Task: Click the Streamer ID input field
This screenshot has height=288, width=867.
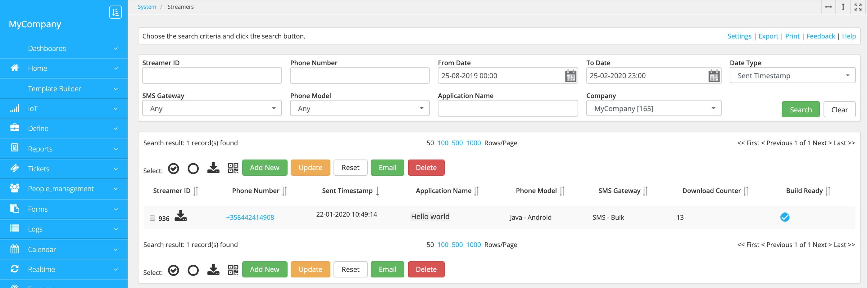Action: (212, 76)
